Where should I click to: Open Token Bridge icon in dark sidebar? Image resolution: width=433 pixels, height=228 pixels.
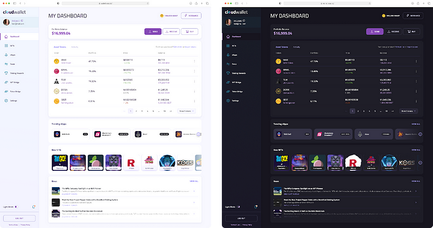pos(228,91)
